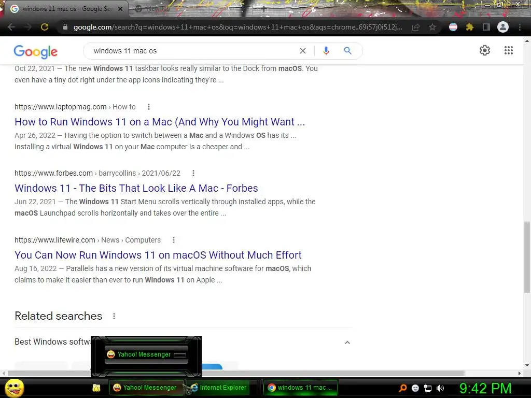Open How to Run Windows 11 on a Mac
Screen dimensions: 531x398
(160, 122)
